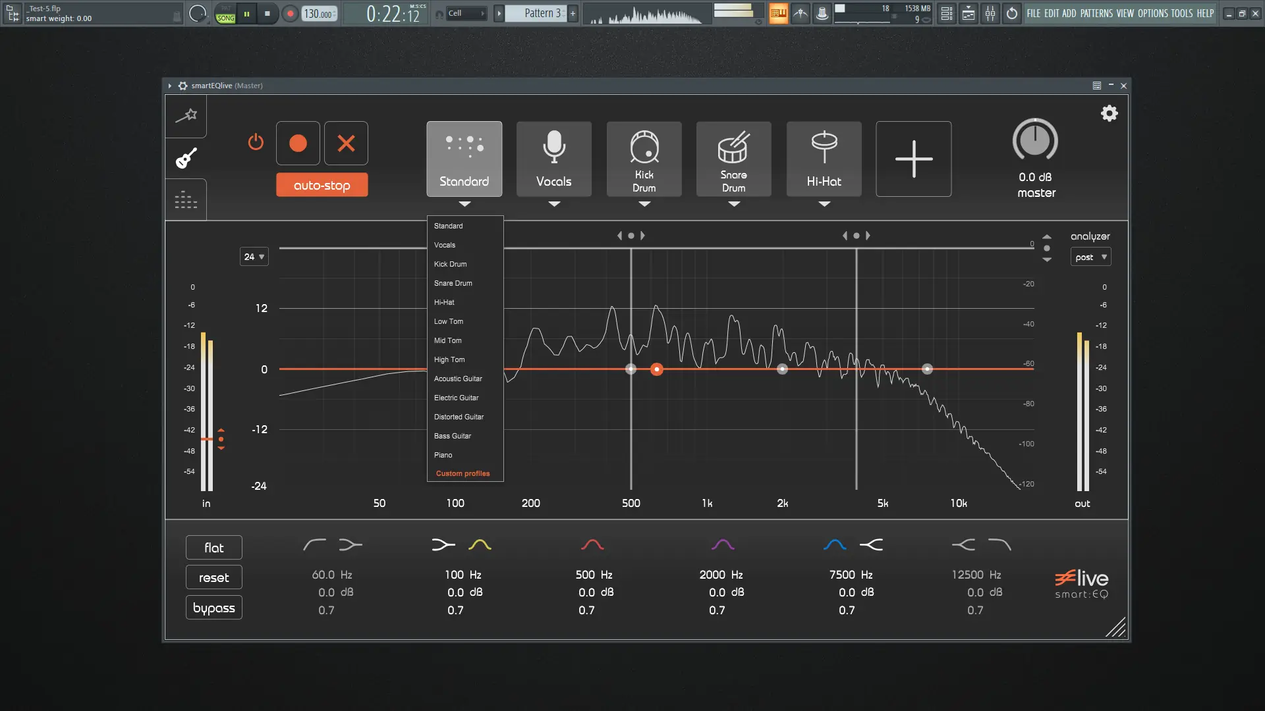The width and height of the screenshot is (1265, 711).
Task: Toggle the bypass button
Action: tap(213, 608)
